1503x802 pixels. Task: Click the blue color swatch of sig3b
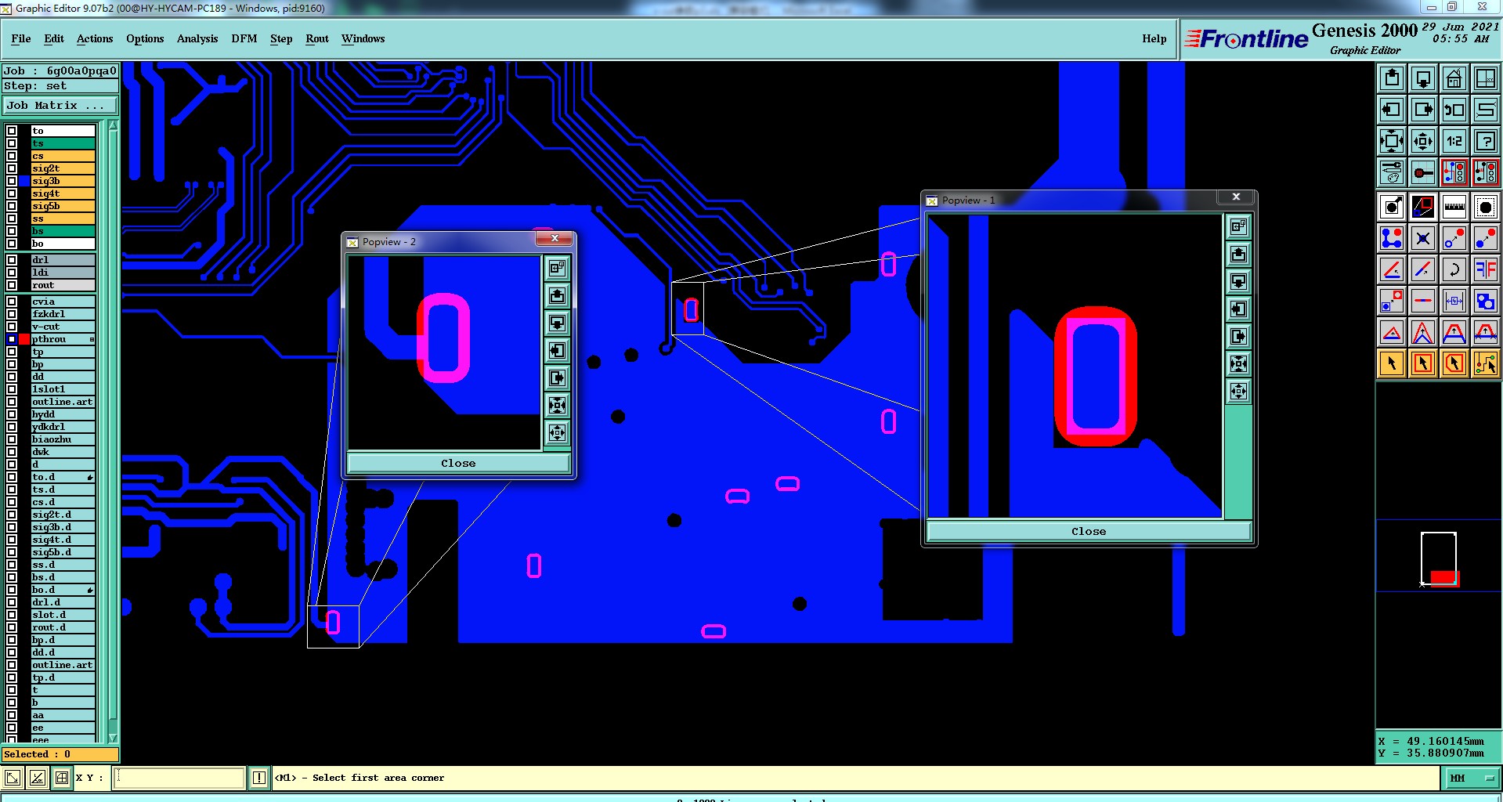coord(24,181)
